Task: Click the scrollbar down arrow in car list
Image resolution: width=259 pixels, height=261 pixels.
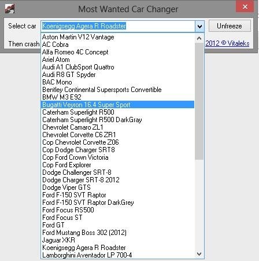Action: [199, 253]
